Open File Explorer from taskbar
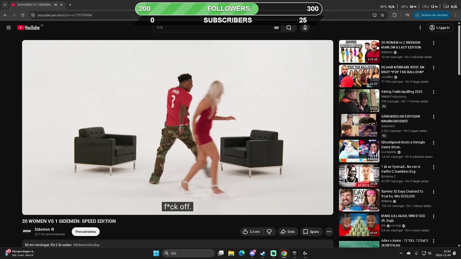The height and width of the screenshot is (259, 461). [231, 253]
